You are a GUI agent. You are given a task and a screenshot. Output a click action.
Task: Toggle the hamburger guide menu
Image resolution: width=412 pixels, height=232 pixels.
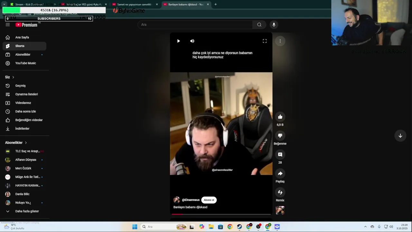[x=8, y=24]
